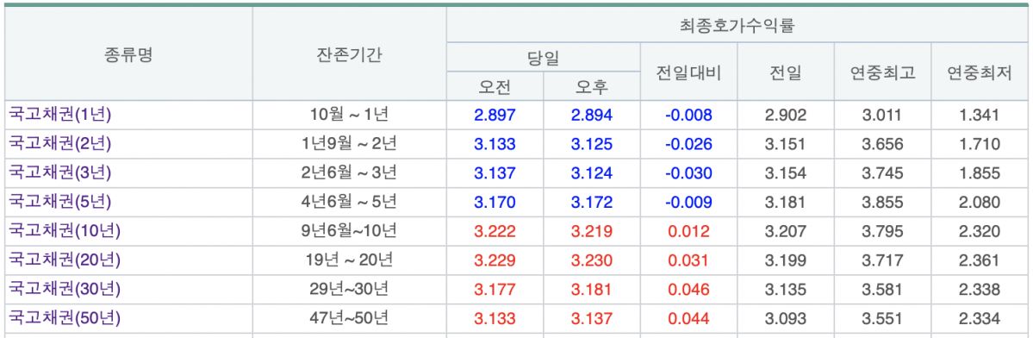Click morning yield 3.170
Viewport: 1033px width, 338px height.
click(x=495, y=203)
